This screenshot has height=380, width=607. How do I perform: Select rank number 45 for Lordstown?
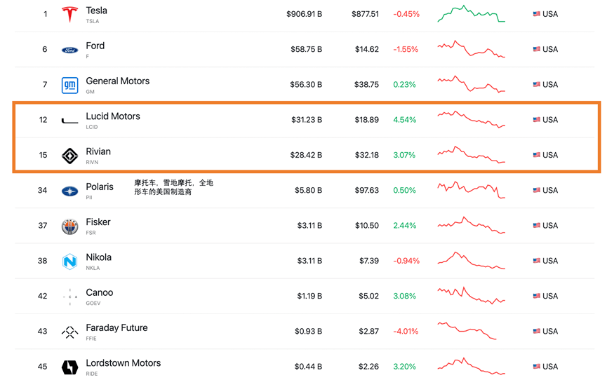coord(43,366)
